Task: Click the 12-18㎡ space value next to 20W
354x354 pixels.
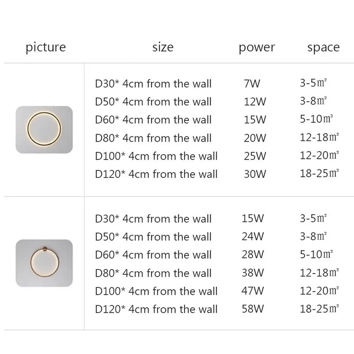Action: point(319,137)
